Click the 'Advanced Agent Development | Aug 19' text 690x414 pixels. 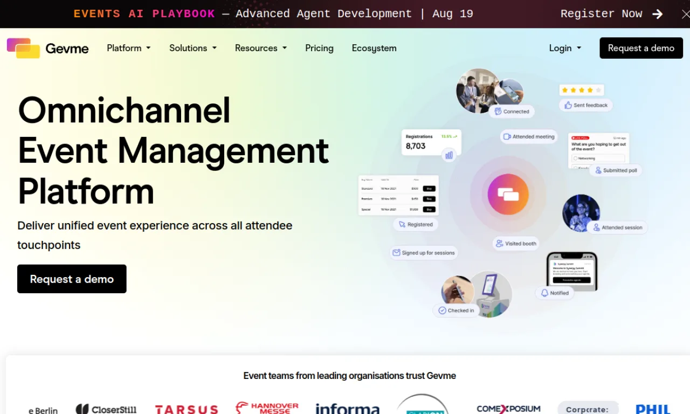pos(354,14)
